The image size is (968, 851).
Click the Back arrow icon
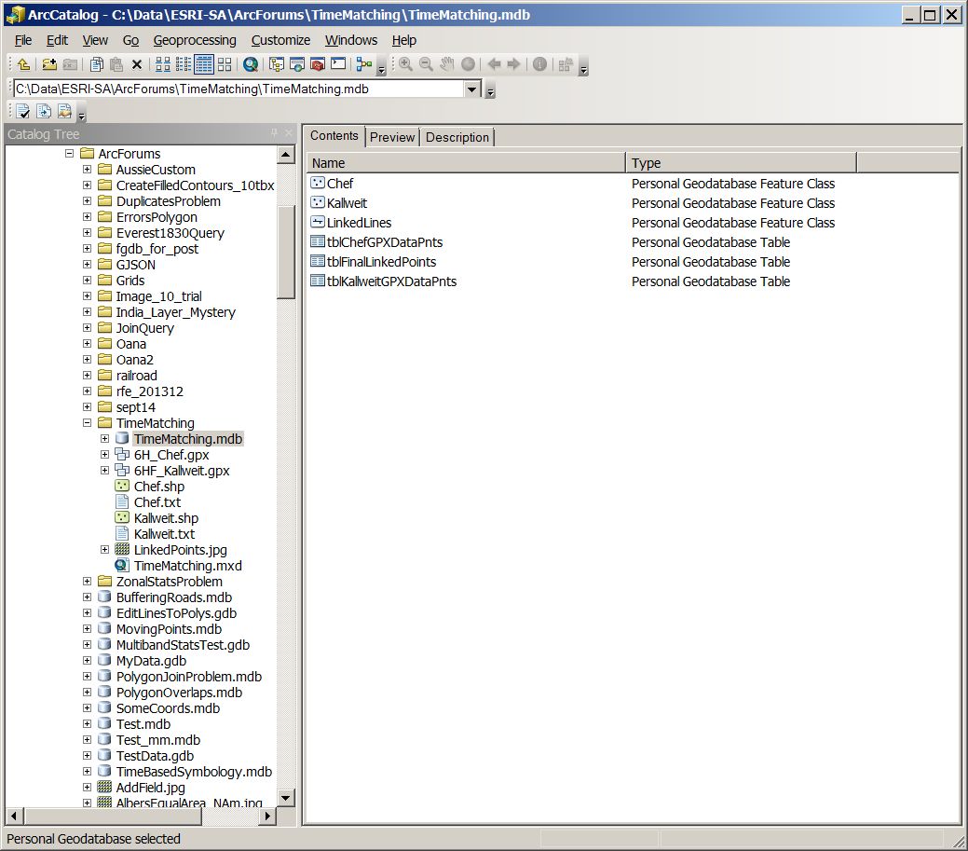pyautogui.click(x=494, y=64)
